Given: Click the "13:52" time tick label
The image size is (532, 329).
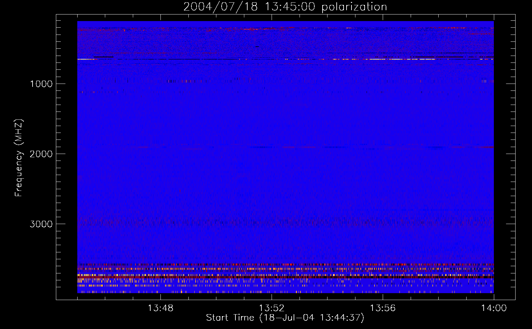Looking at the screenshot, I should pos(272,308).
